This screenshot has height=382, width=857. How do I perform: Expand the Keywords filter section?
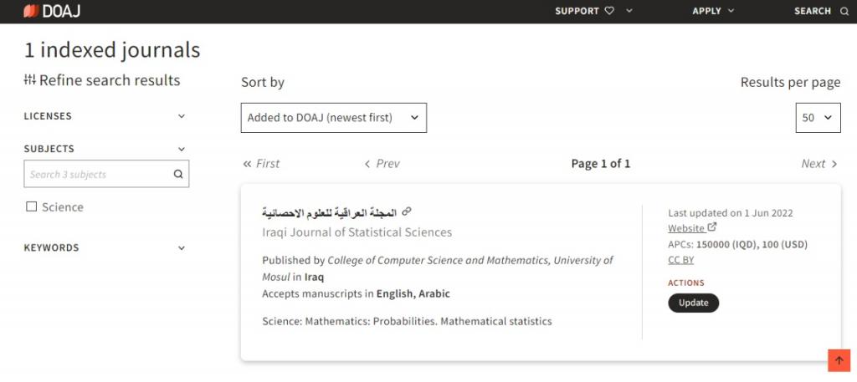tap(182, 248)
